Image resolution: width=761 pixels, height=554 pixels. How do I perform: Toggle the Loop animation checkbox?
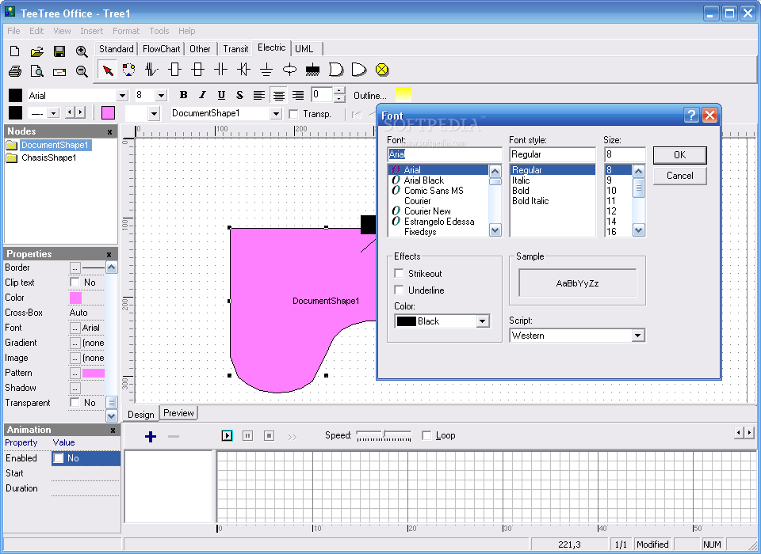(426, 435)
